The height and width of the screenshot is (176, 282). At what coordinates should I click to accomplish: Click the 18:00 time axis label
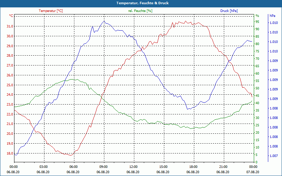point(194,166)
